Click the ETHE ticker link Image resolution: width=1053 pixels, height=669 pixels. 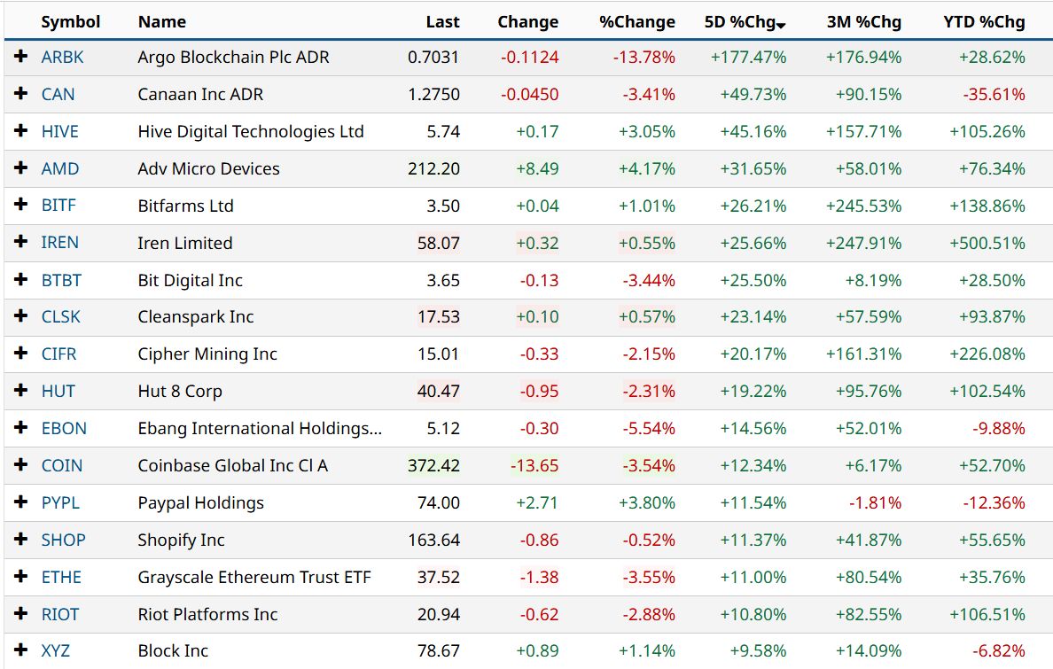click(61, 577)
